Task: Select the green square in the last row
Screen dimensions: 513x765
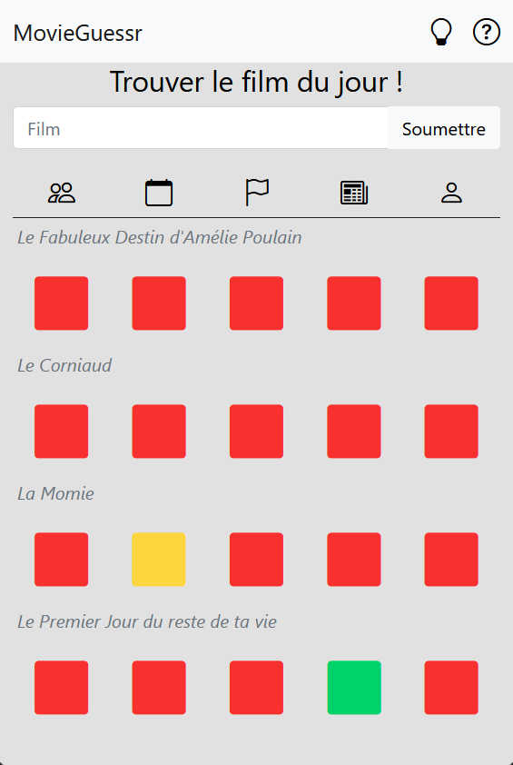Action: point(354,688)
